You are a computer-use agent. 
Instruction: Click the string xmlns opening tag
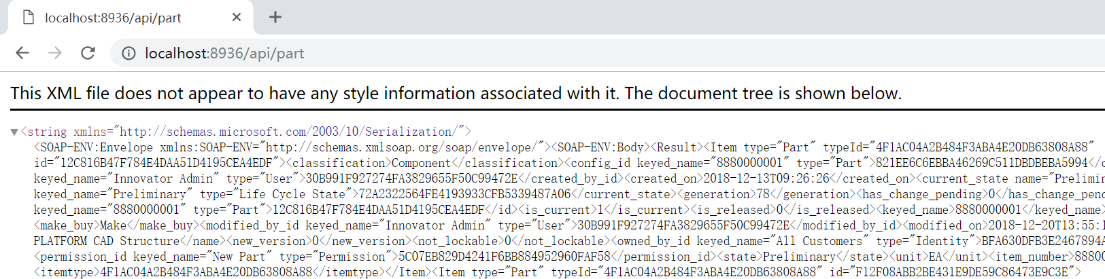click(x=245, y=132)
